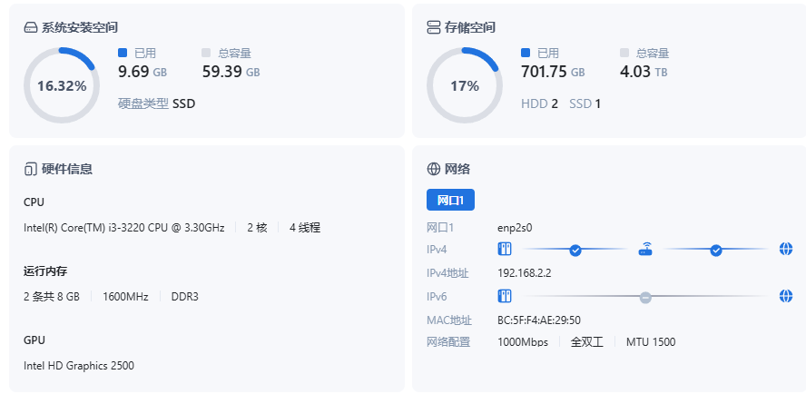
Task: Click the 2 条共 8 GB memory text
Action: click(x=52, y=297)
